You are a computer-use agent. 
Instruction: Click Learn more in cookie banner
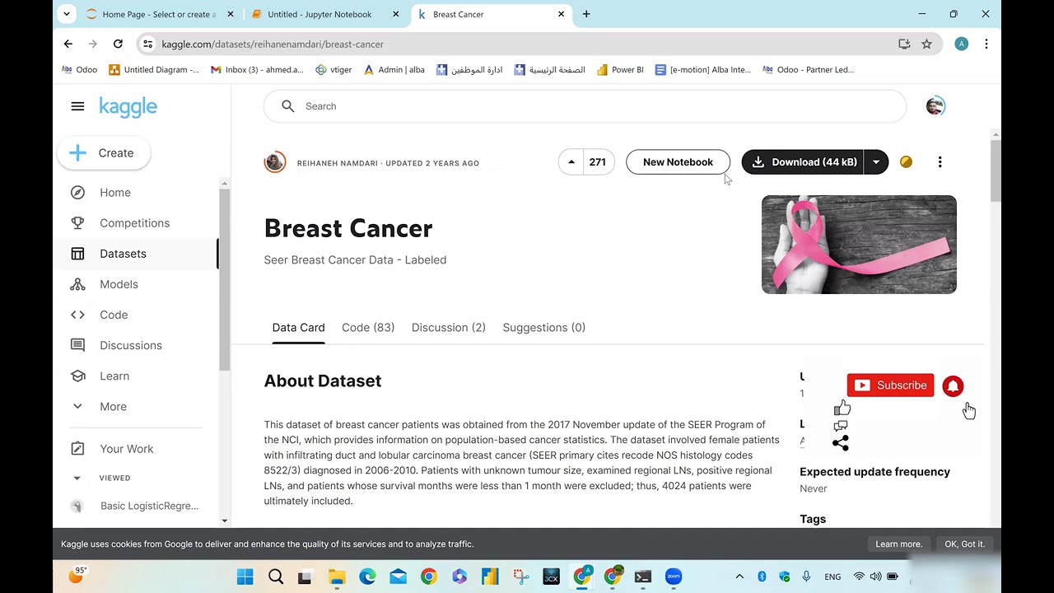tap(898, 544)
